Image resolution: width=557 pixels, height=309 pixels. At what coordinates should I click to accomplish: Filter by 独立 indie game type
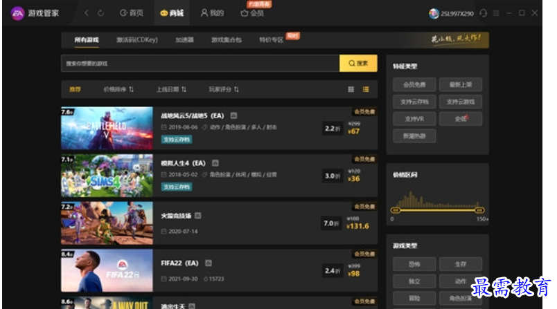click(414, 281)
